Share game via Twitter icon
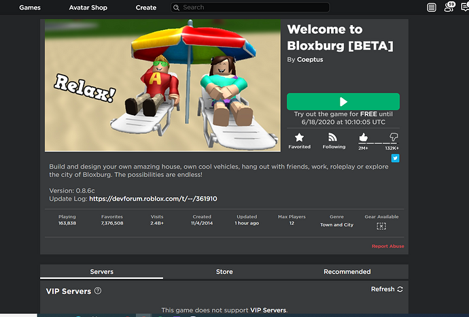The image size is (469, 317). pos(395,158)
